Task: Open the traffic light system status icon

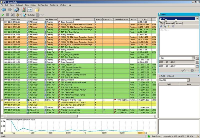Action: pos(23,10)
